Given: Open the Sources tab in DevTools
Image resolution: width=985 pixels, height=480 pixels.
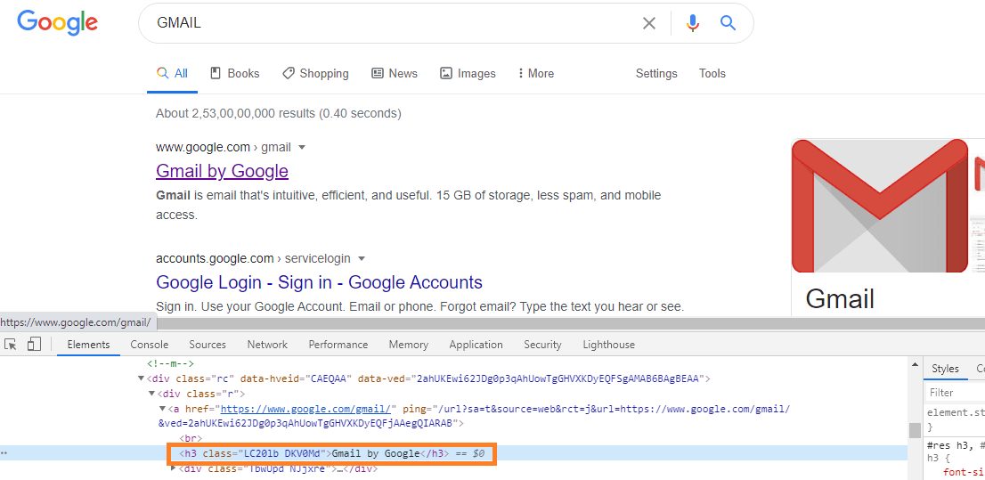Looking at the screenshot, I should pyautogui.click(x=208, y=345).
